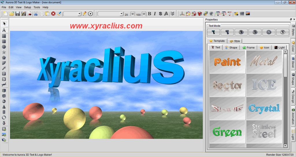Image resolution: width=296 pixels, height=157 pixels.
Task: Apply the Crystal text template
Action: (x=264, y=108)
